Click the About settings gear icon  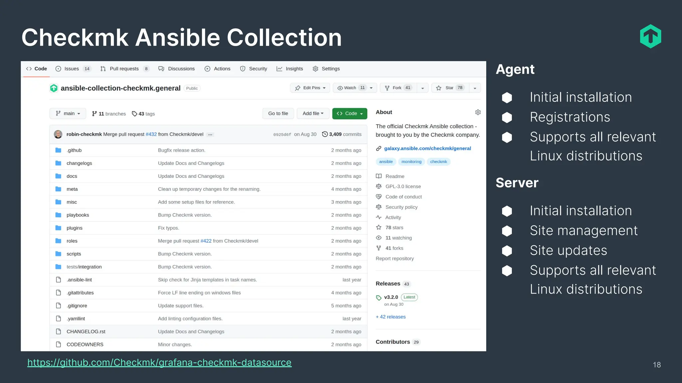(x=478, y=112)
